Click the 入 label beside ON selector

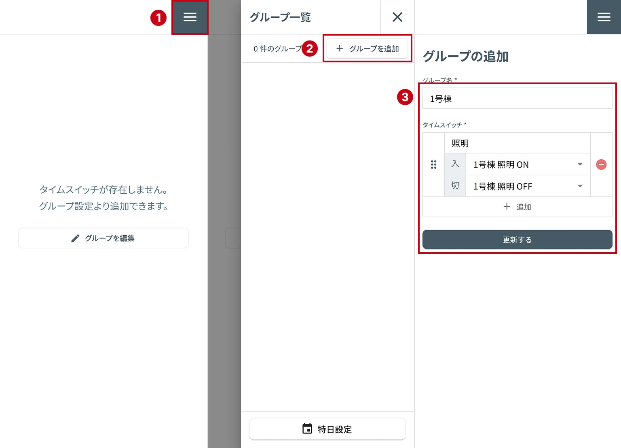coord(455,164)
